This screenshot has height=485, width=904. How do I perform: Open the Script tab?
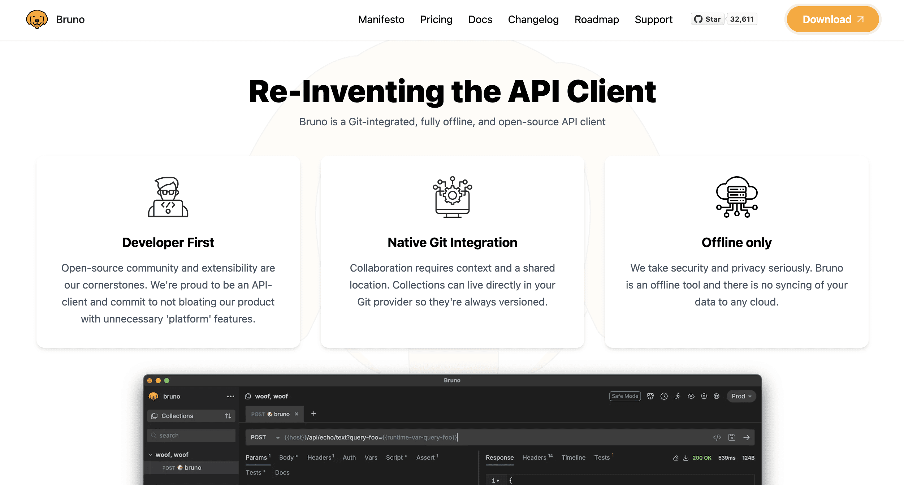(396, 458)
